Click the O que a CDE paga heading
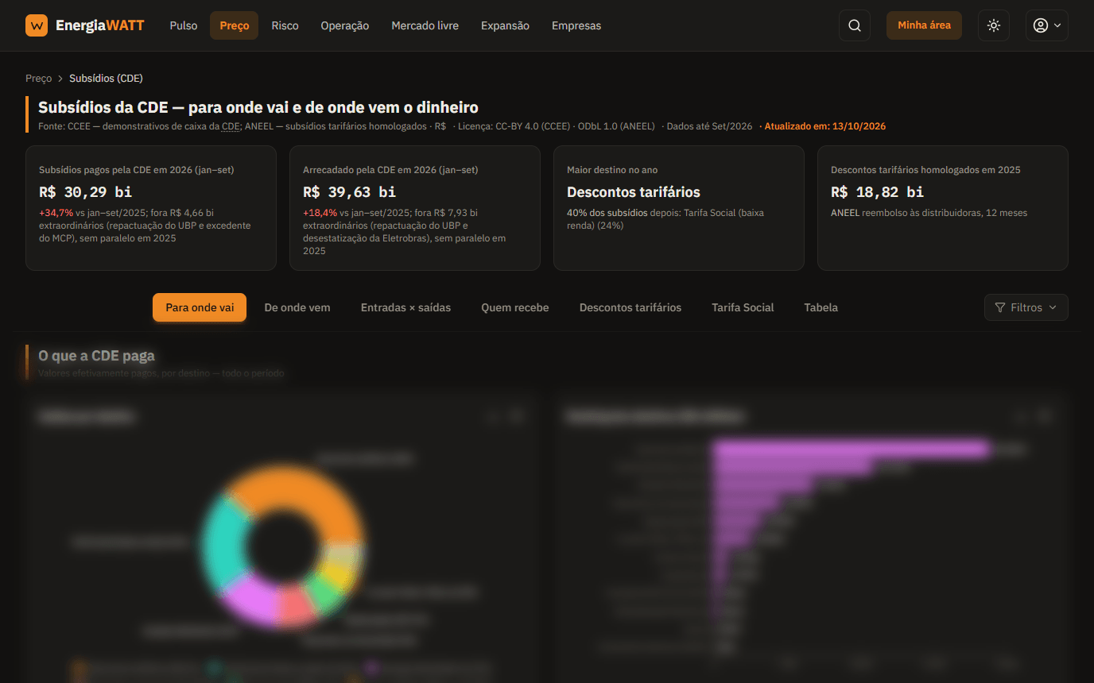1094x683 pixels. click(96, 356)
